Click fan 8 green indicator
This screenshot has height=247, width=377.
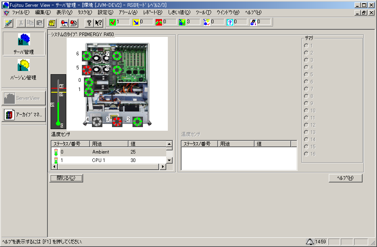pyautogui.click(x=117, y=70)
